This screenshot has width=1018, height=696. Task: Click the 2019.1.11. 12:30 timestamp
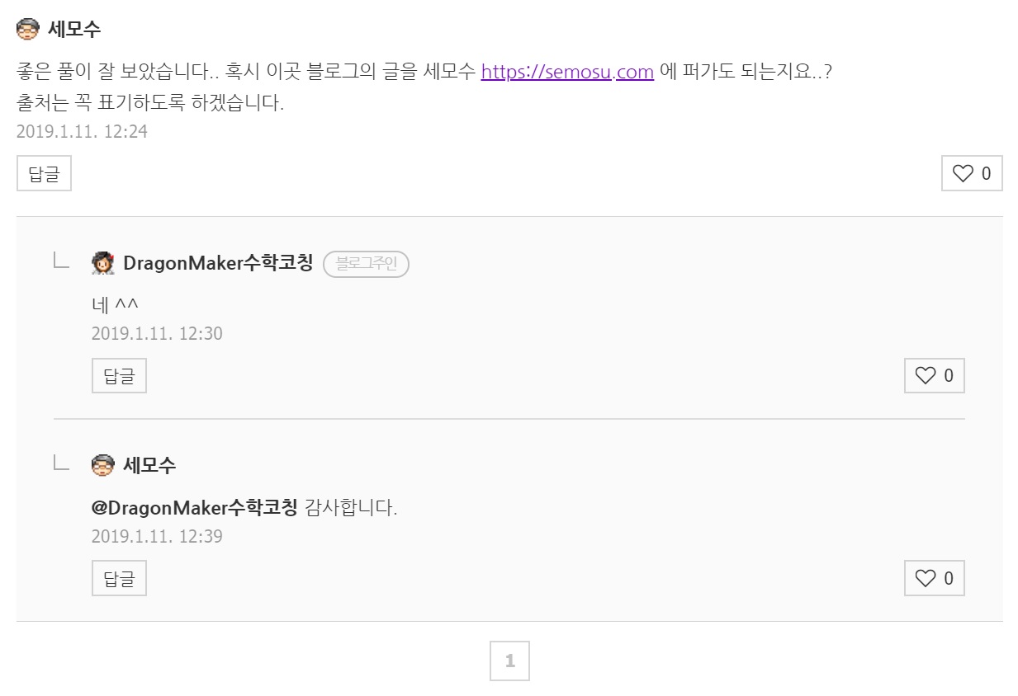(x=157, y=333)
